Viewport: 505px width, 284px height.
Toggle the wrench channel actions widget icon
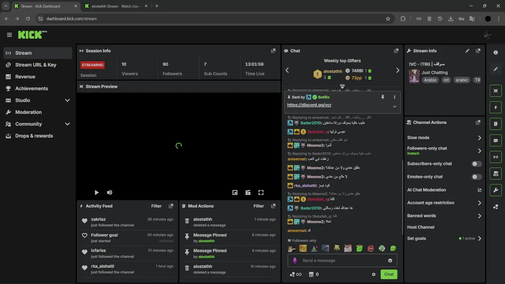point(496,190)
